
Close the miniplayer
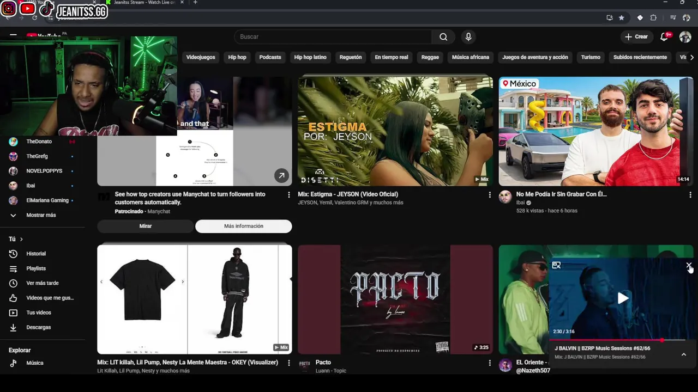click(689, 265)
